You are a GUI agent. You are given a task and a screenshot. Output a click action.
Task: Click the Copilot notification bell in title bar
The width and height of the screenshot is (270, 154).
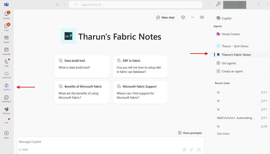218,4
